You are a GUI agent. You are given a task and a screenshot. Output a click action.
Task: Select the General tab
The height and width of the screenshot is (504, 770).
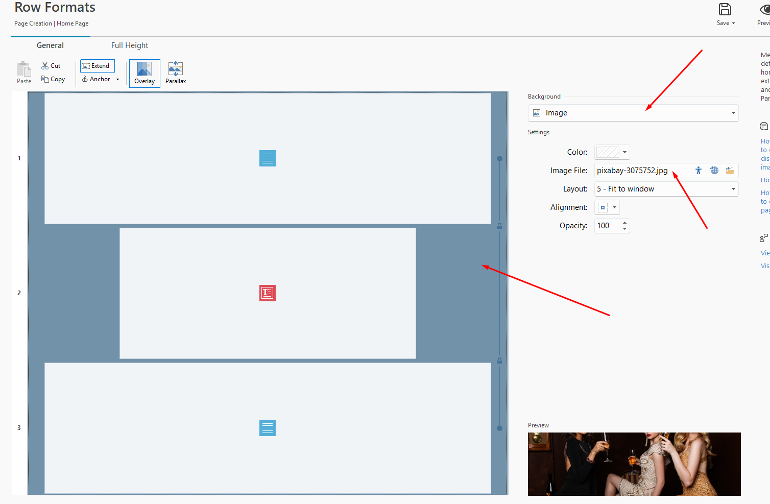click(50, 45)
